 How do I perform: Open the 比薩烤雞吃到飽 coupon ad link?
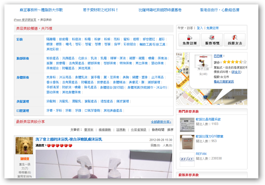coord(160,10)
